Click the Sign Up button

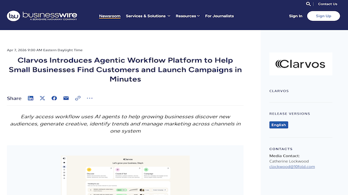[x=323, y=16]
